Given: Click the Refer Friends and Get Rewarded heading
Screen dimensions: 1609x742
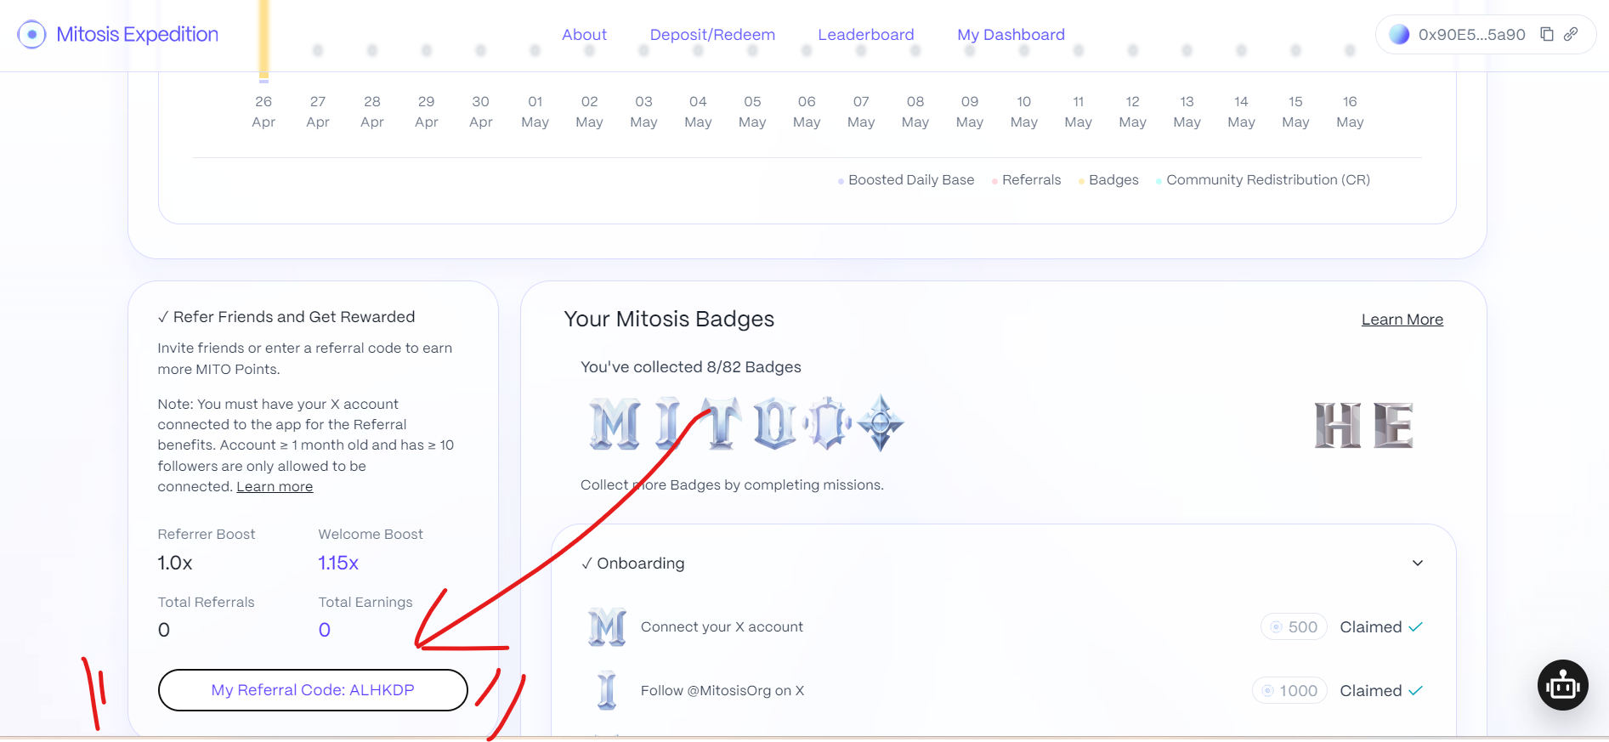Looking at the screenshot, I should [294, 317].
